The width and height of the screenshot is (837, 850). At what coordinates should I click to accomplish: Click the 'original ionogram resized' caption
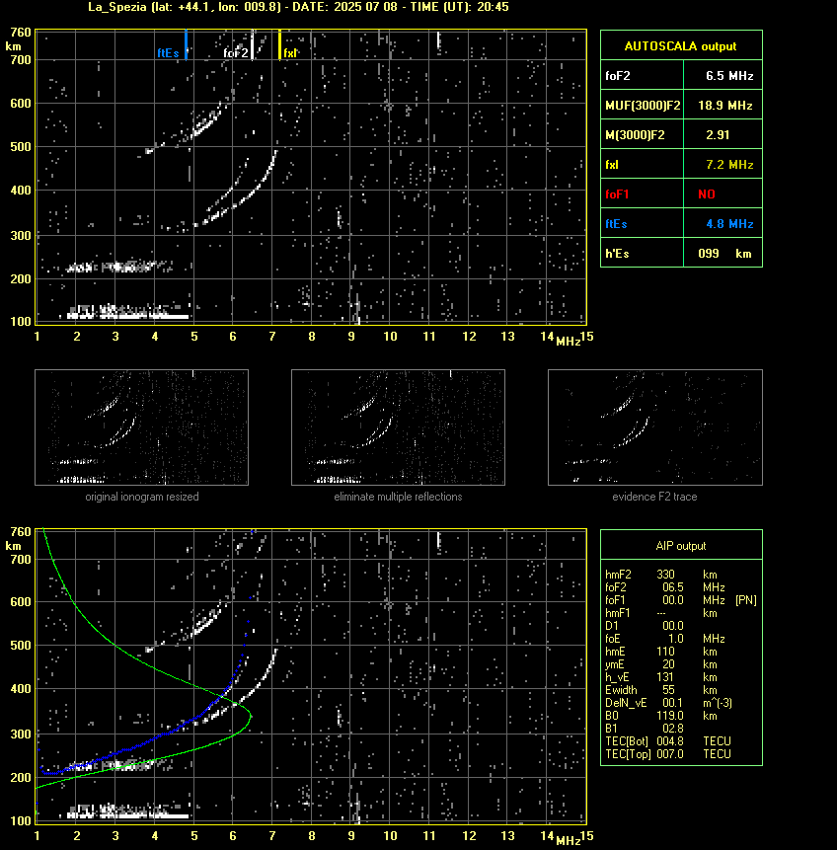142,497
